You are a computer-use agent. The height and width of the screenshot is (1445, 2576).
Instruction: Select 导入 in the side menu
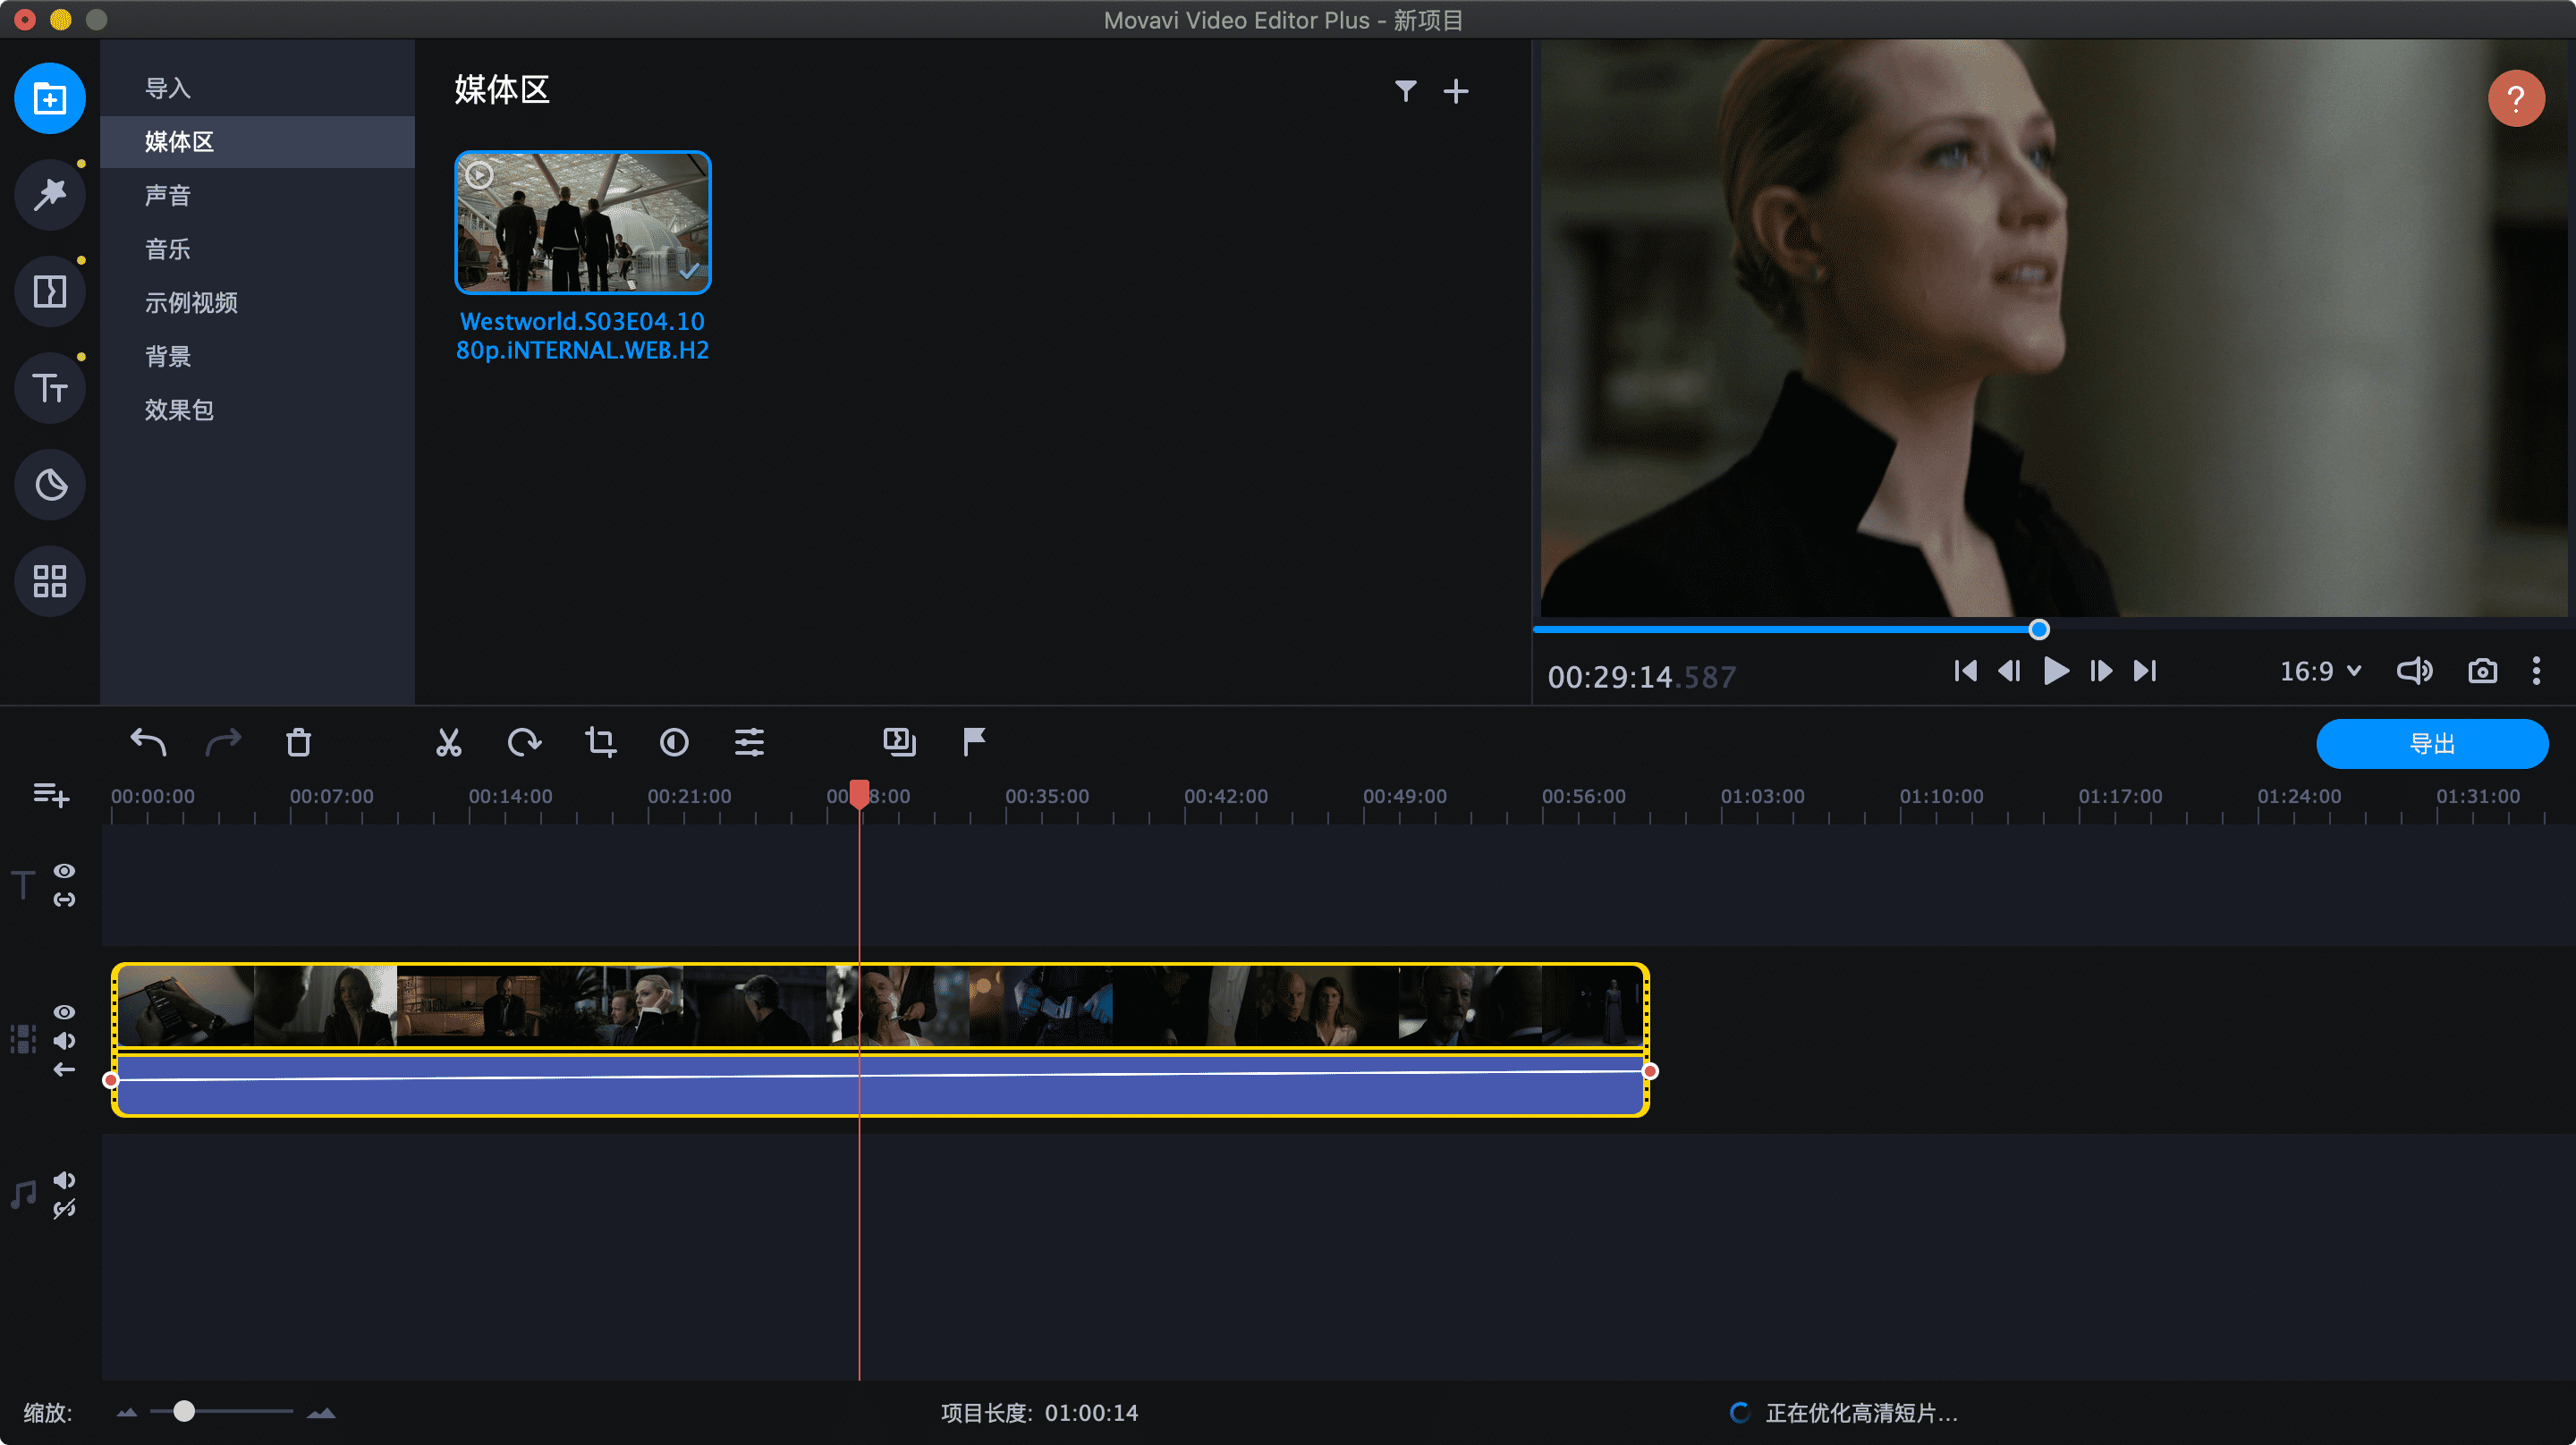[x=257, y=88]
